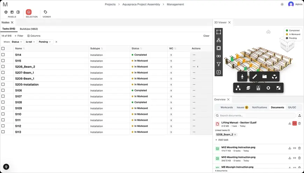Click the exploded cube icon
The width and height of the screenshot is (304, 173).
[x=274, y=77]
